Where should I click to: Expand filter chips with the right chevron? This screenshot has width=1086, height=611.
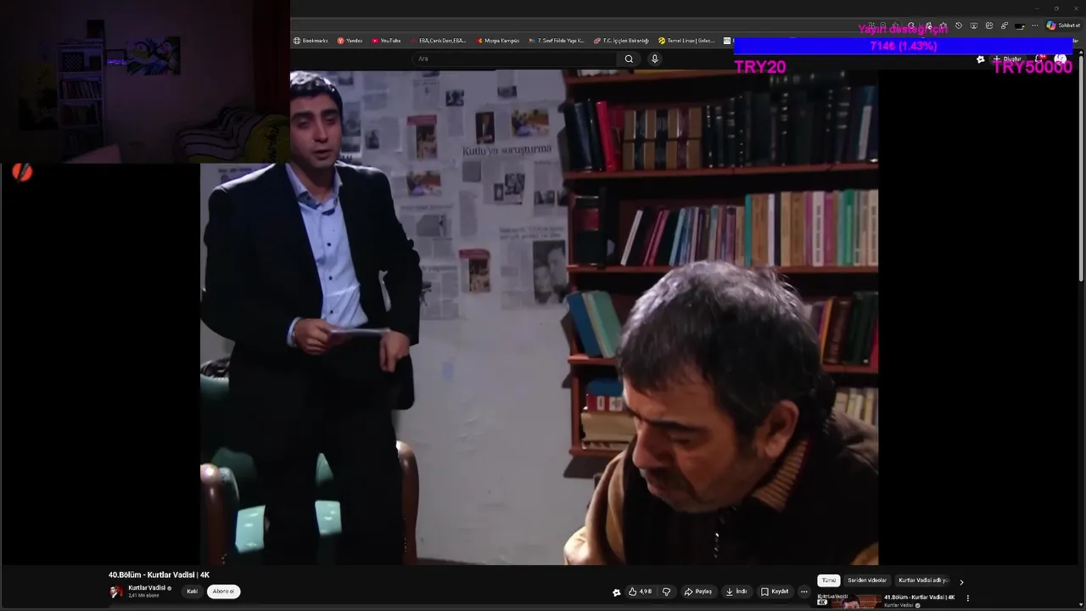[961, 581]
